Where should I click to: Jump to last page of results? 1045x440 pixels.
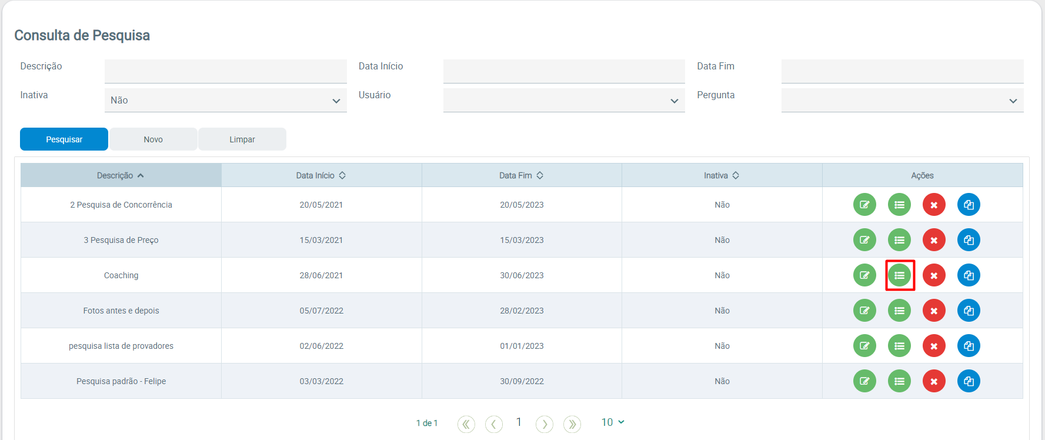572,424
